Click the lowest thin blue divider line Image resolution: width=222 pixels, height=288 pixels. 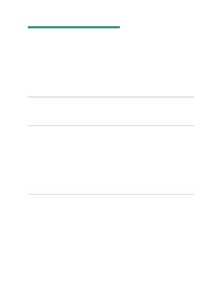click(111, 194)
